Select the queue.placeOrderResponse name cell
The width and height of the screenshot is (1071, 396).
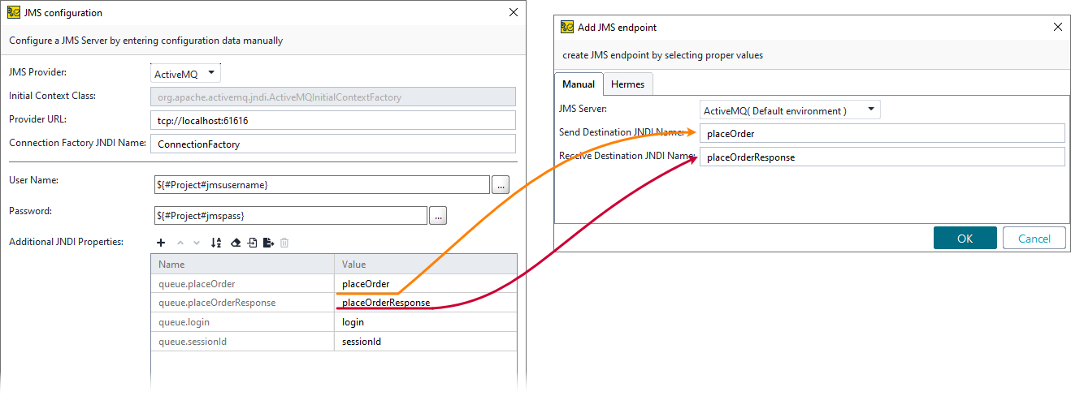[x=243, y=303]
